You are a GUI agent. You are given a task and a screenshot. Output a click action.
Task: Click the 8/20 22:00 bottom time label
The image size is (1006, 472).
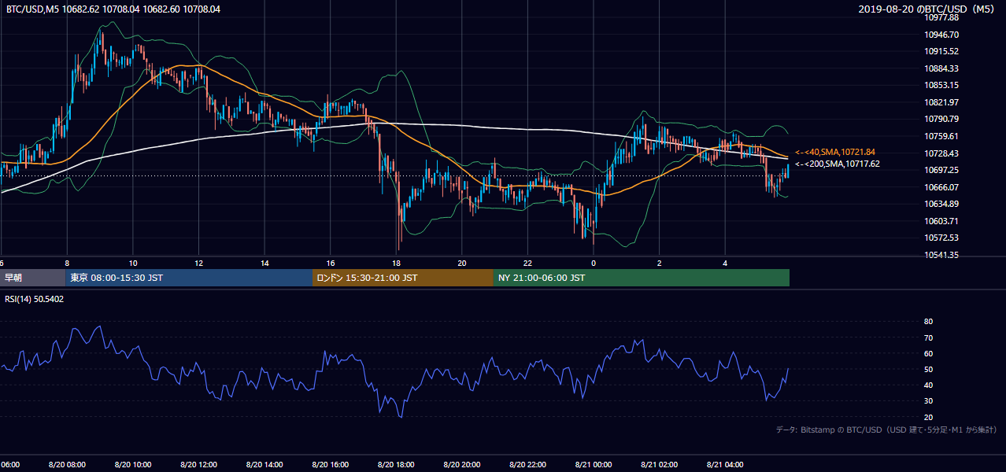click(527, 465)
